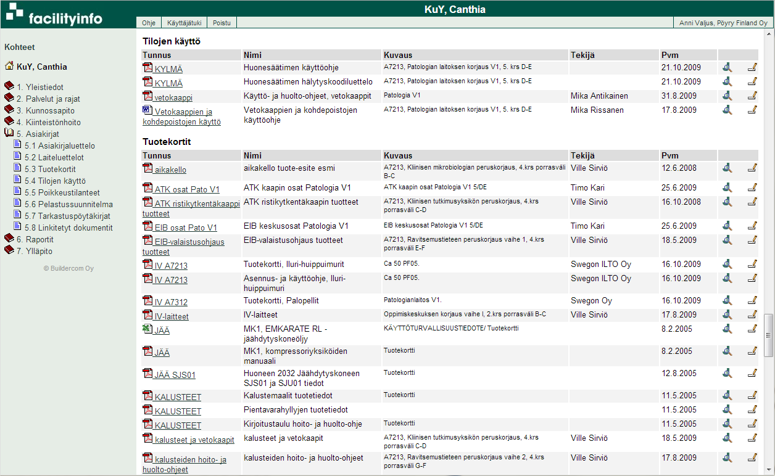
Task: Open the ATK osat Pato V1 link
Action: tap(187, 189)
